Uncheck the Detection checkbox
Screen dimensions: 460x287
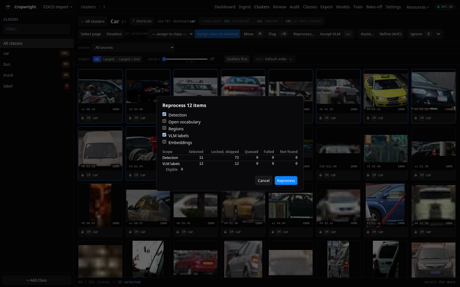coord(164,114)
